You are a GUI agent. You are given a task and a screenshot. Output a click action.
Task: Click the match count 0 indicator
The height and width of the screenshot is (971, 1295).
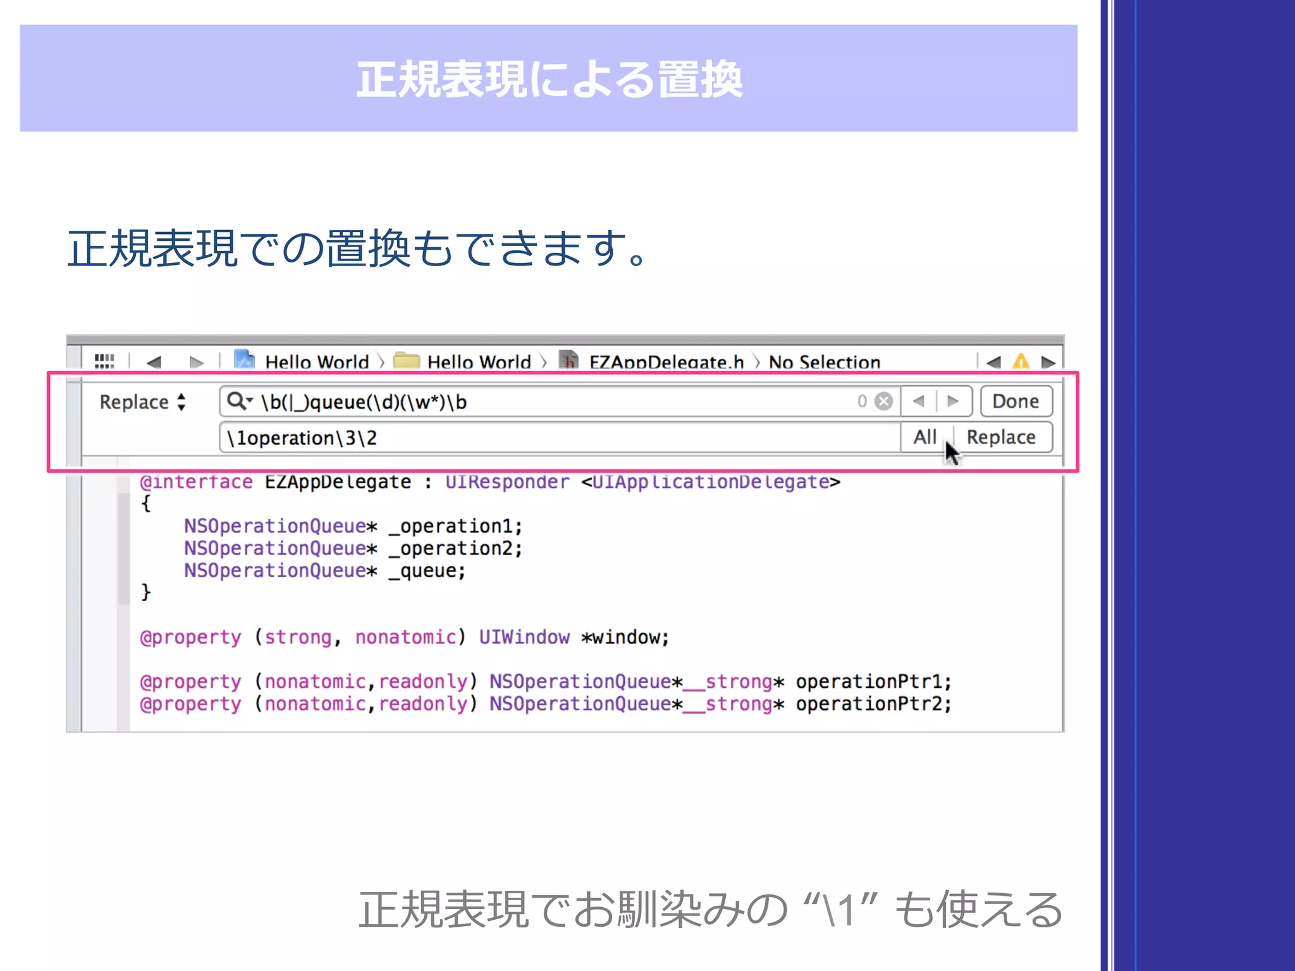click(862, 401)
